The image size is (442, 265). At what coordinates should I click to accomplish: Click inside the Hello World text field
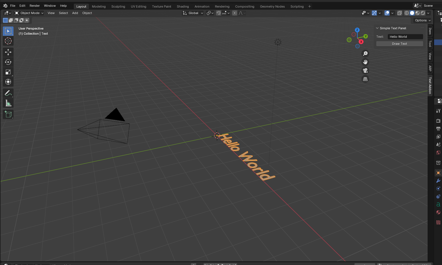(405, 36)
